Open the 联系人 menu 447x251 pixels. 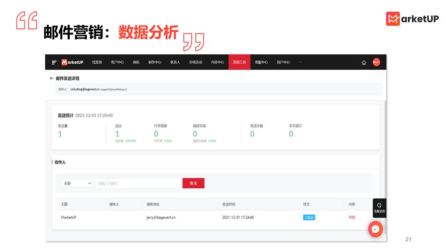pyautogui.click(x=175, y=62)
